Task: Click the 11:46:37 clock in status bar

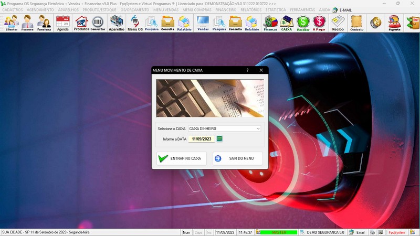Action: pyautogui.click(x=245, y=232)
